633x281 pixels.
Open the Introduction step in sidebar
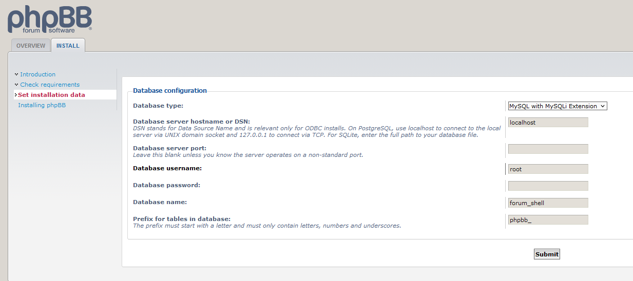38,74
